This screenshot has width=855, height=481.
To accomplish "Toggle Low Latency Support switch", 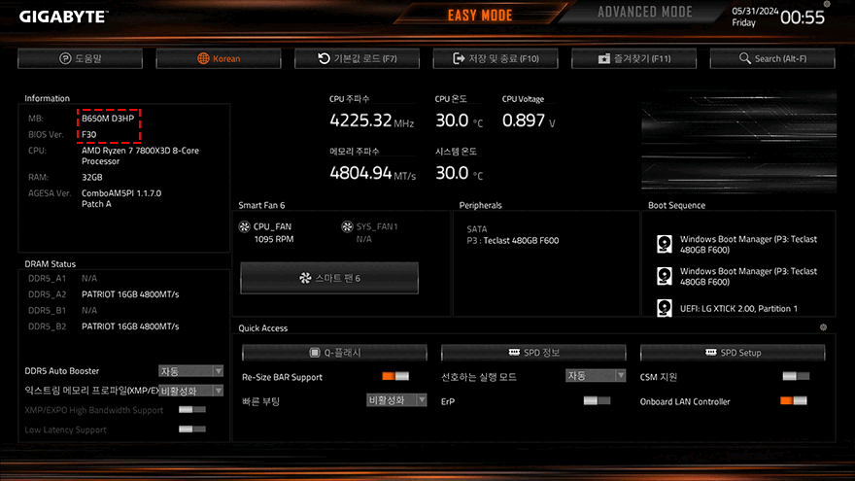I will tap(192, 429).
